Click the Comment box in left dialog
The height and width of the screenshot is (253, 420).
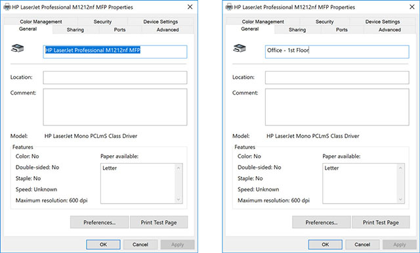(115, 107)
